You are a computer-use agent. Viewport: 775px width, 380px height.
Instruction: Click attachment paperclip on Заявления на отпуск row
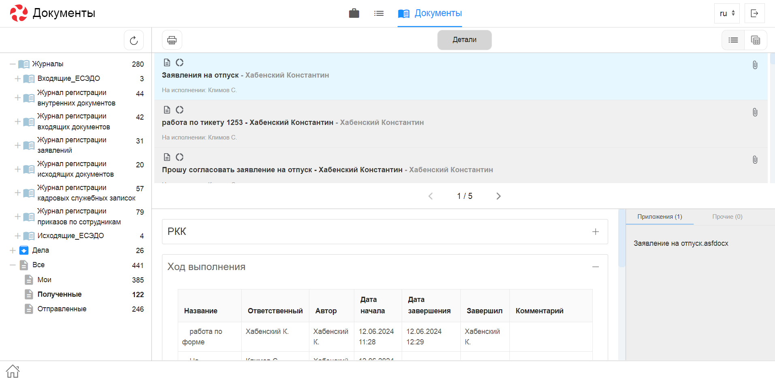(x=755, y=65)
